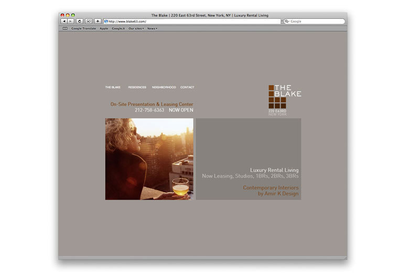410x273 pixels.
Task: Expand the Our sites bookmark folder
Action: 136,28
